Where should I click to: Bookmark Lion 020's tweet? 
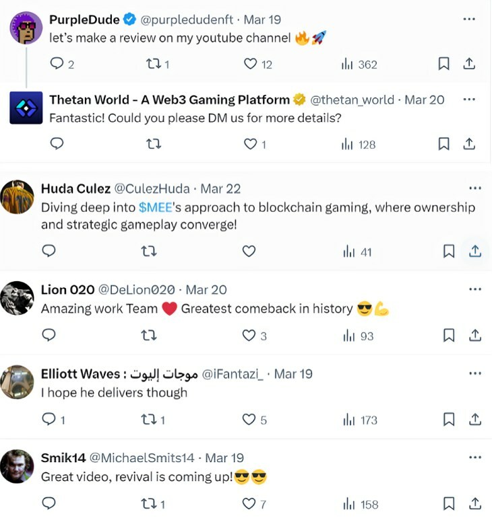pos(449,335)
